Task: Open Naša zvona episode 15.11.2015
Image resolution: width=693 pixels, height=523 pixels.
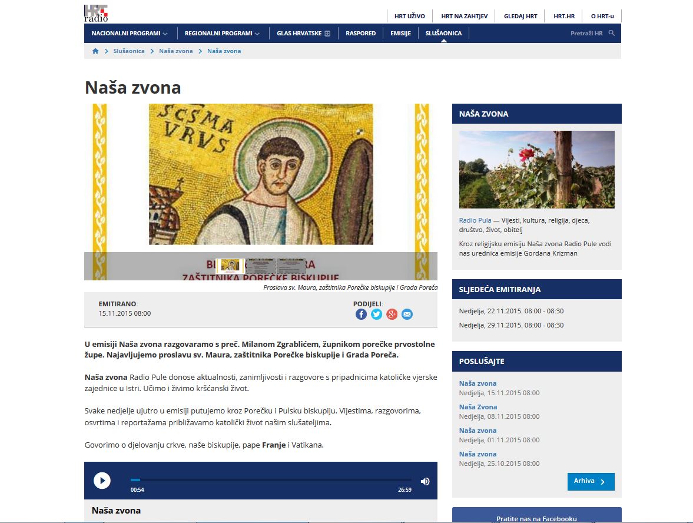Action: pos(478,383)
